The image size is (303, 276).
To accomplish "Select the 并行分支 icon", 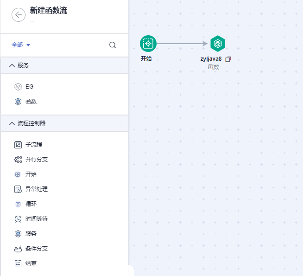I will 18,160.
